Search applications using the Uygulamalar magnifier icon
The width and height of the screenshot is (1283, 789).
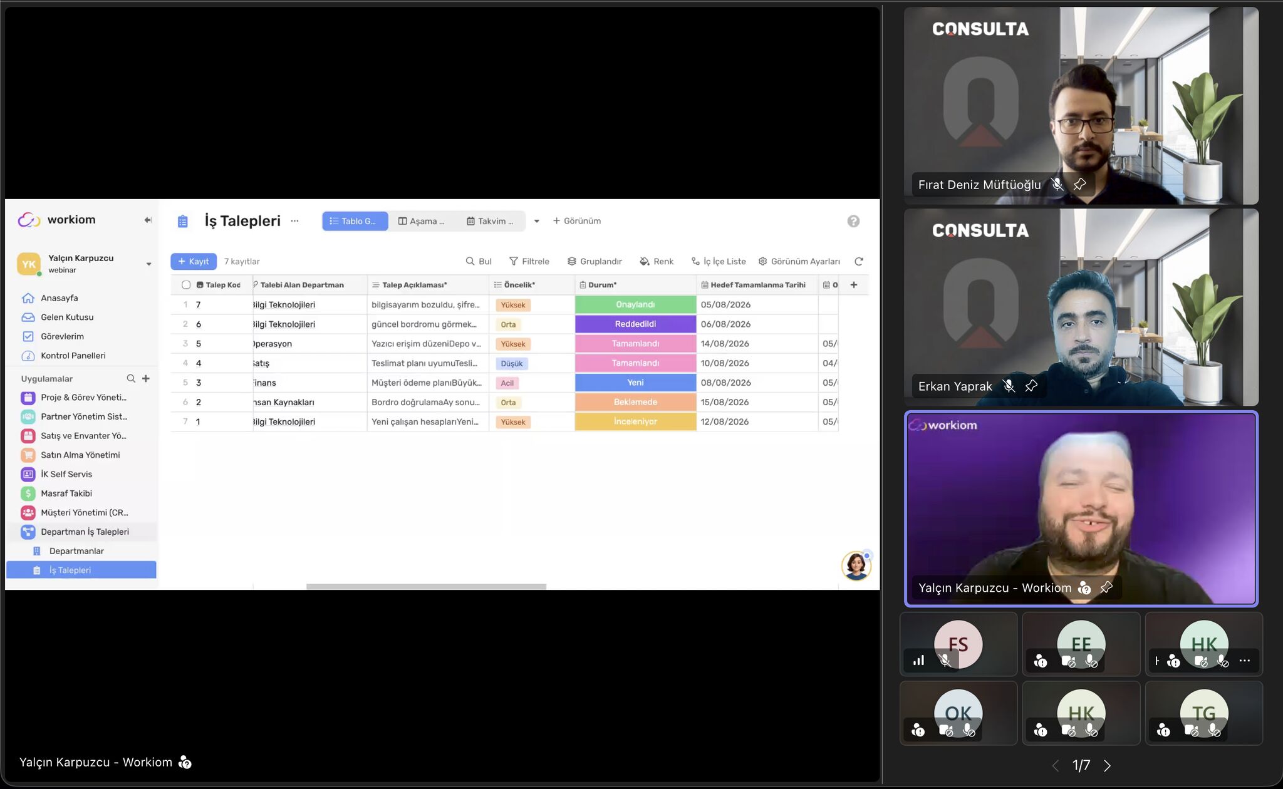(131, 378)
